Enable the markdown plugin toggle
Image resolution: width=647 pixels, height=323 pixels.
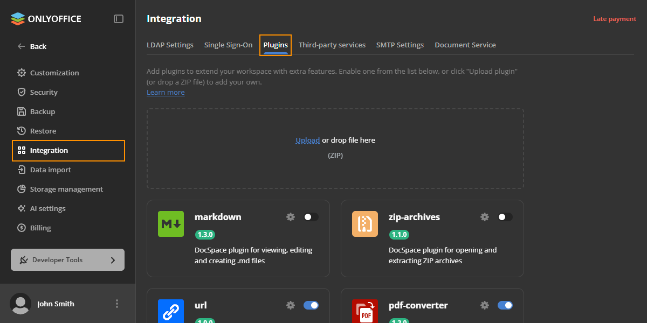pyautogui.click(x=311, y=217)
